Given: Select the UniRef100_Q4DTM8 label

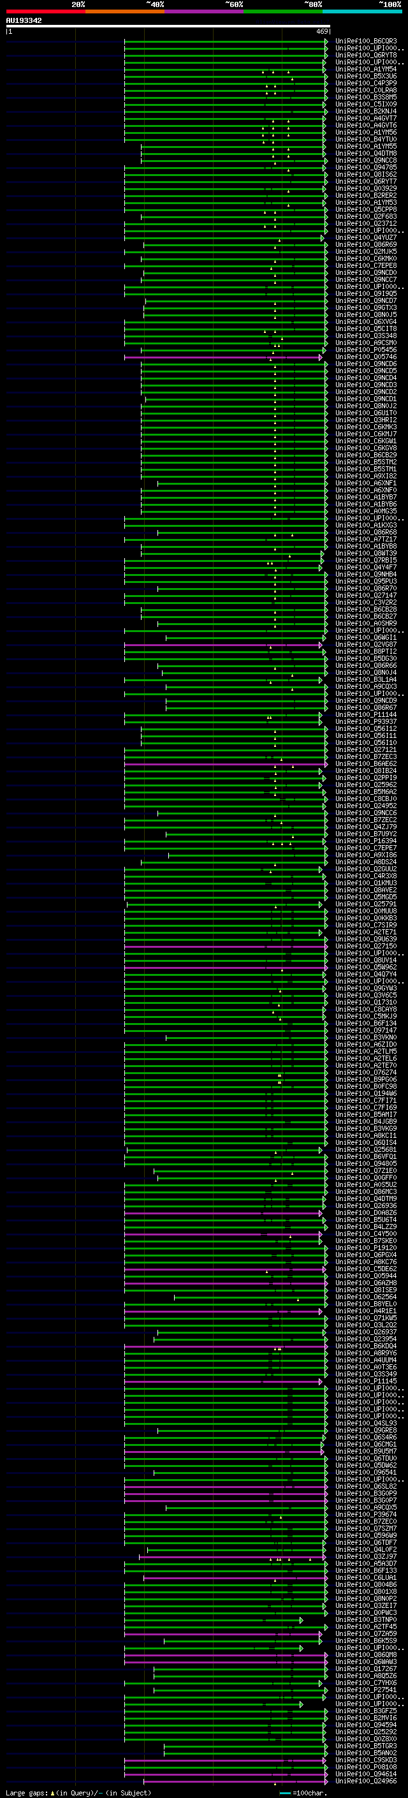Looking at the screenshot, I should click(x=366, y=153).
